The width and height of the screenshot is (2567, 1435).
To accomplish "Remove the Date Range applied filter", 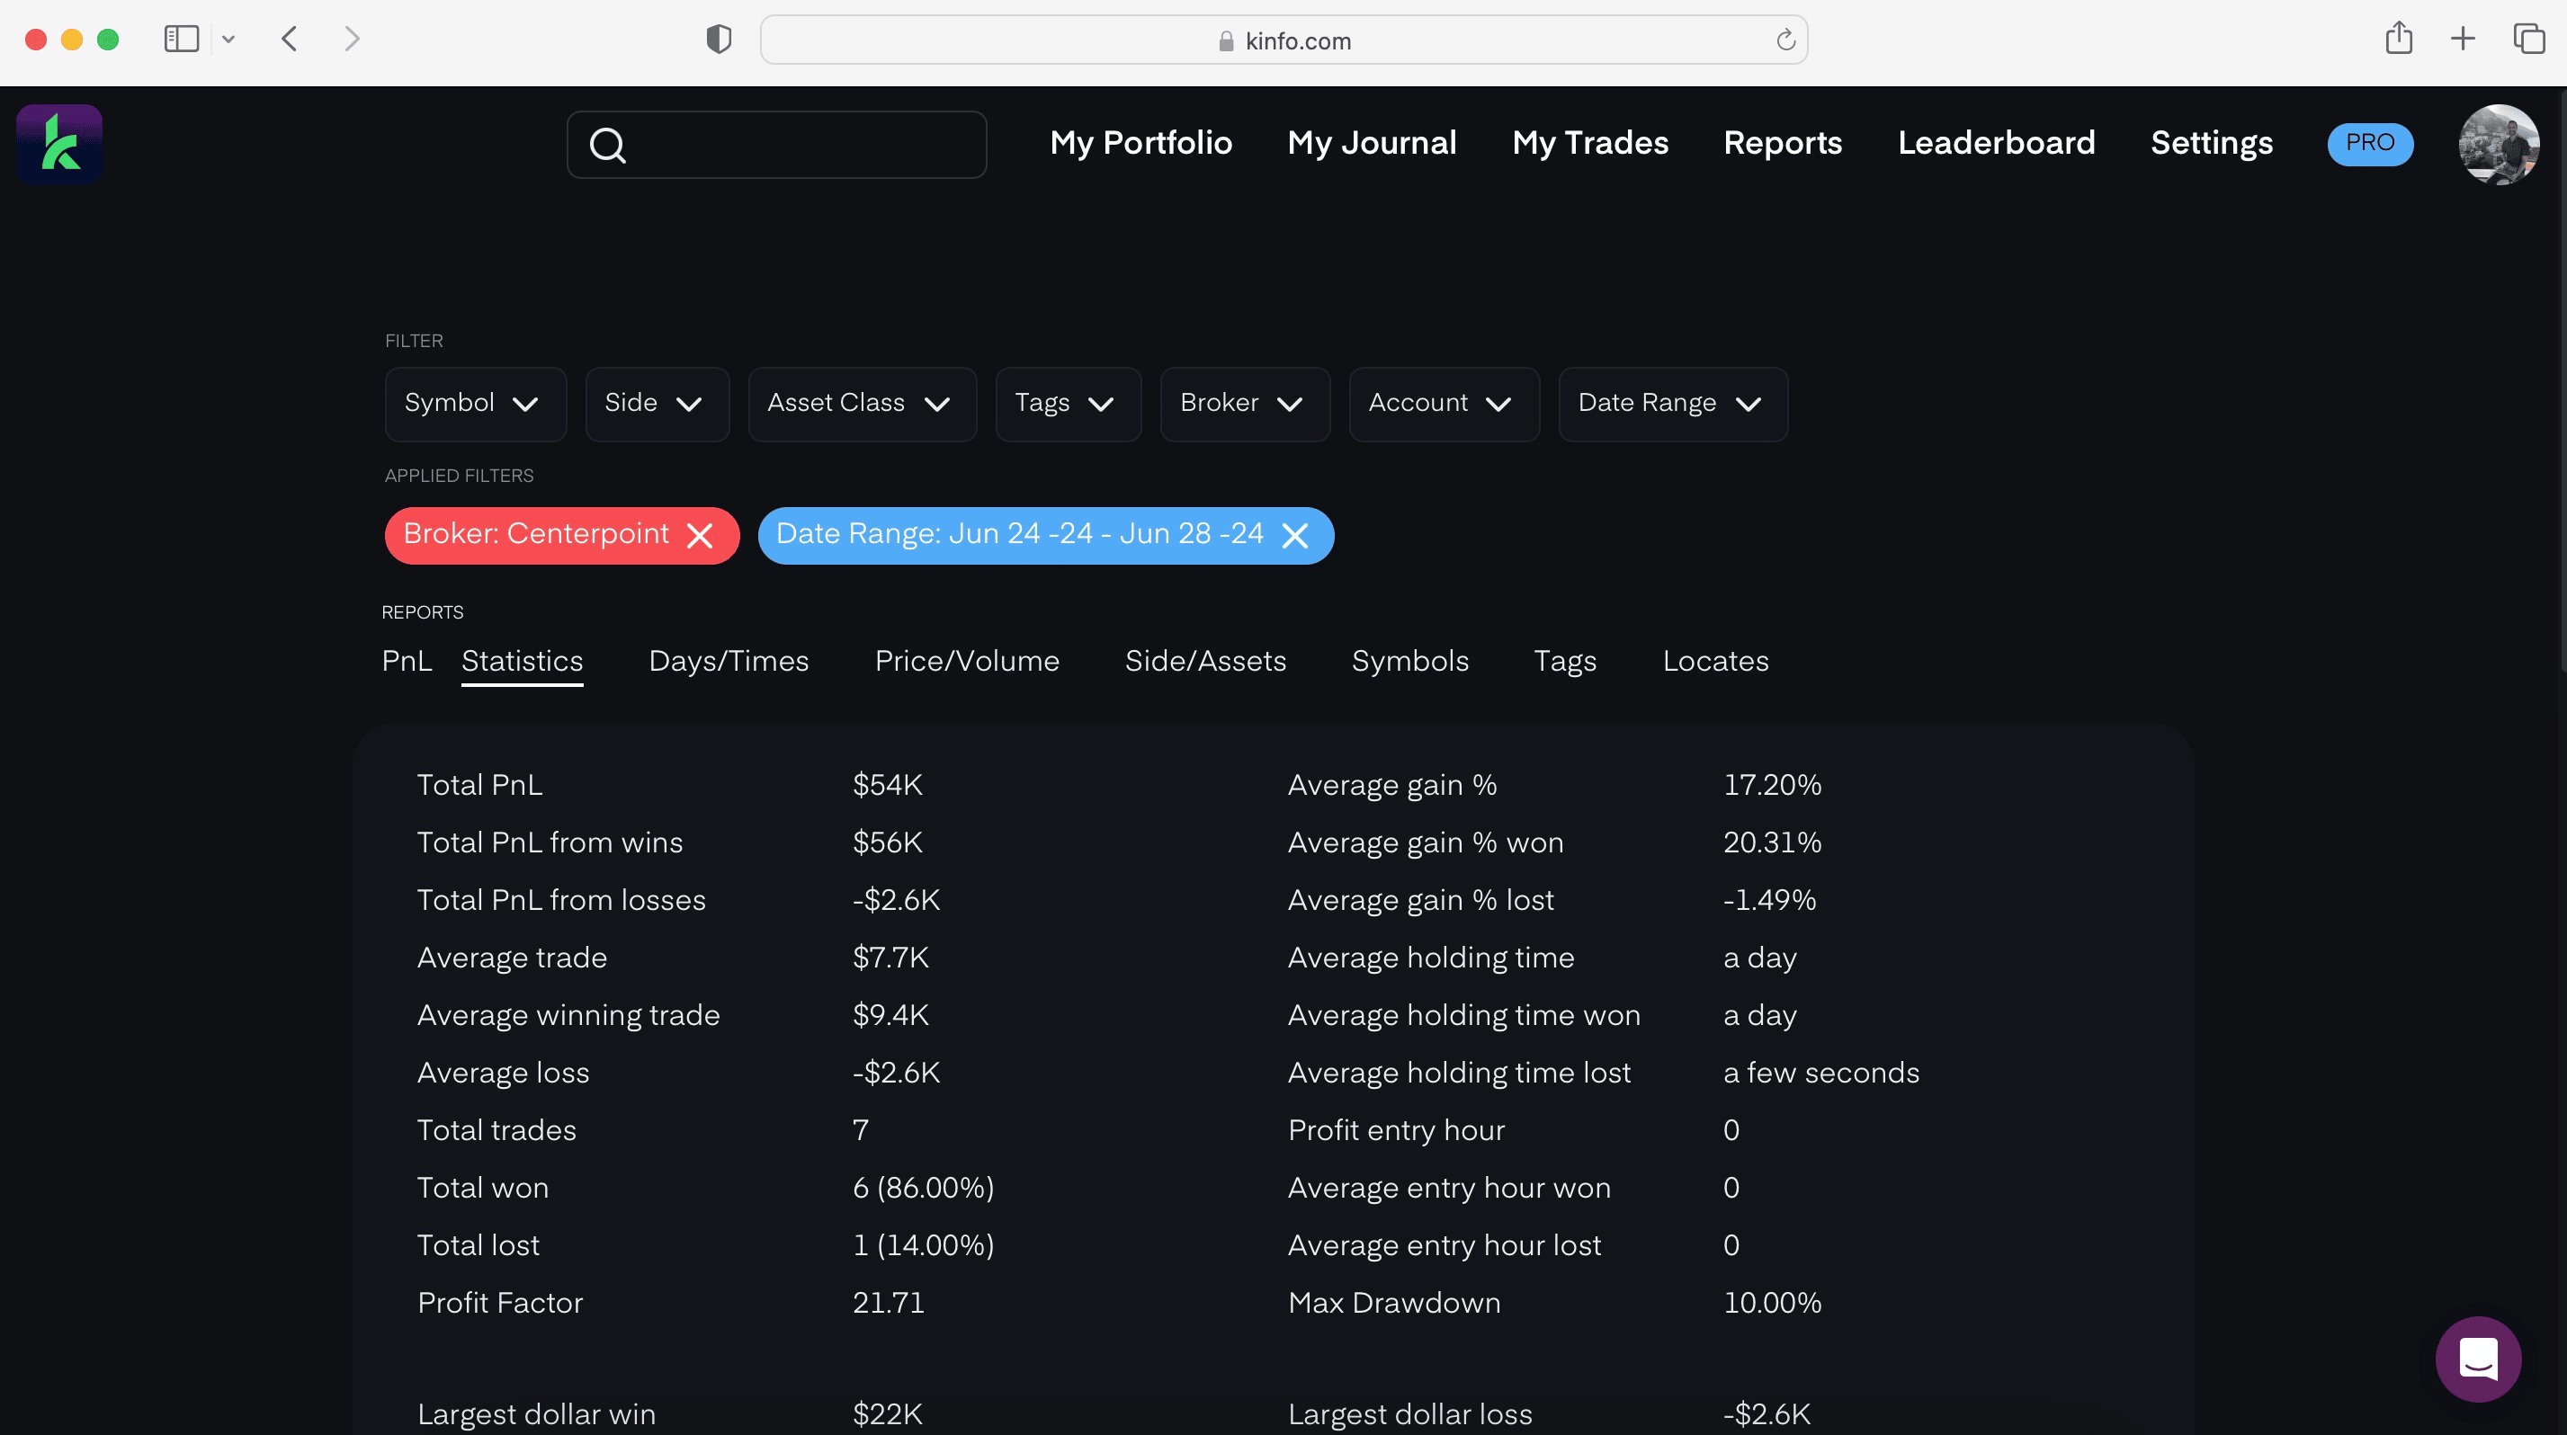I will pos(1294,536).
